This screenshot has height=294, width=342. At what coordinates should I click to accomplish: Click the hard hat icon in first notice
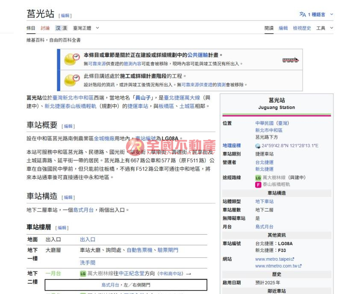[72, 59]
